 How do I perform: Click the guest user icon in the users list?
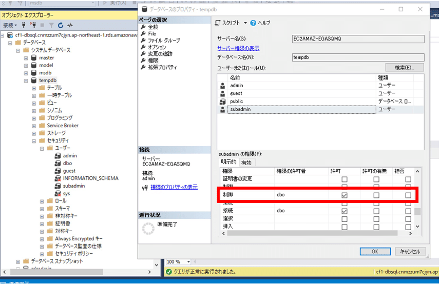tap(222, 93)
